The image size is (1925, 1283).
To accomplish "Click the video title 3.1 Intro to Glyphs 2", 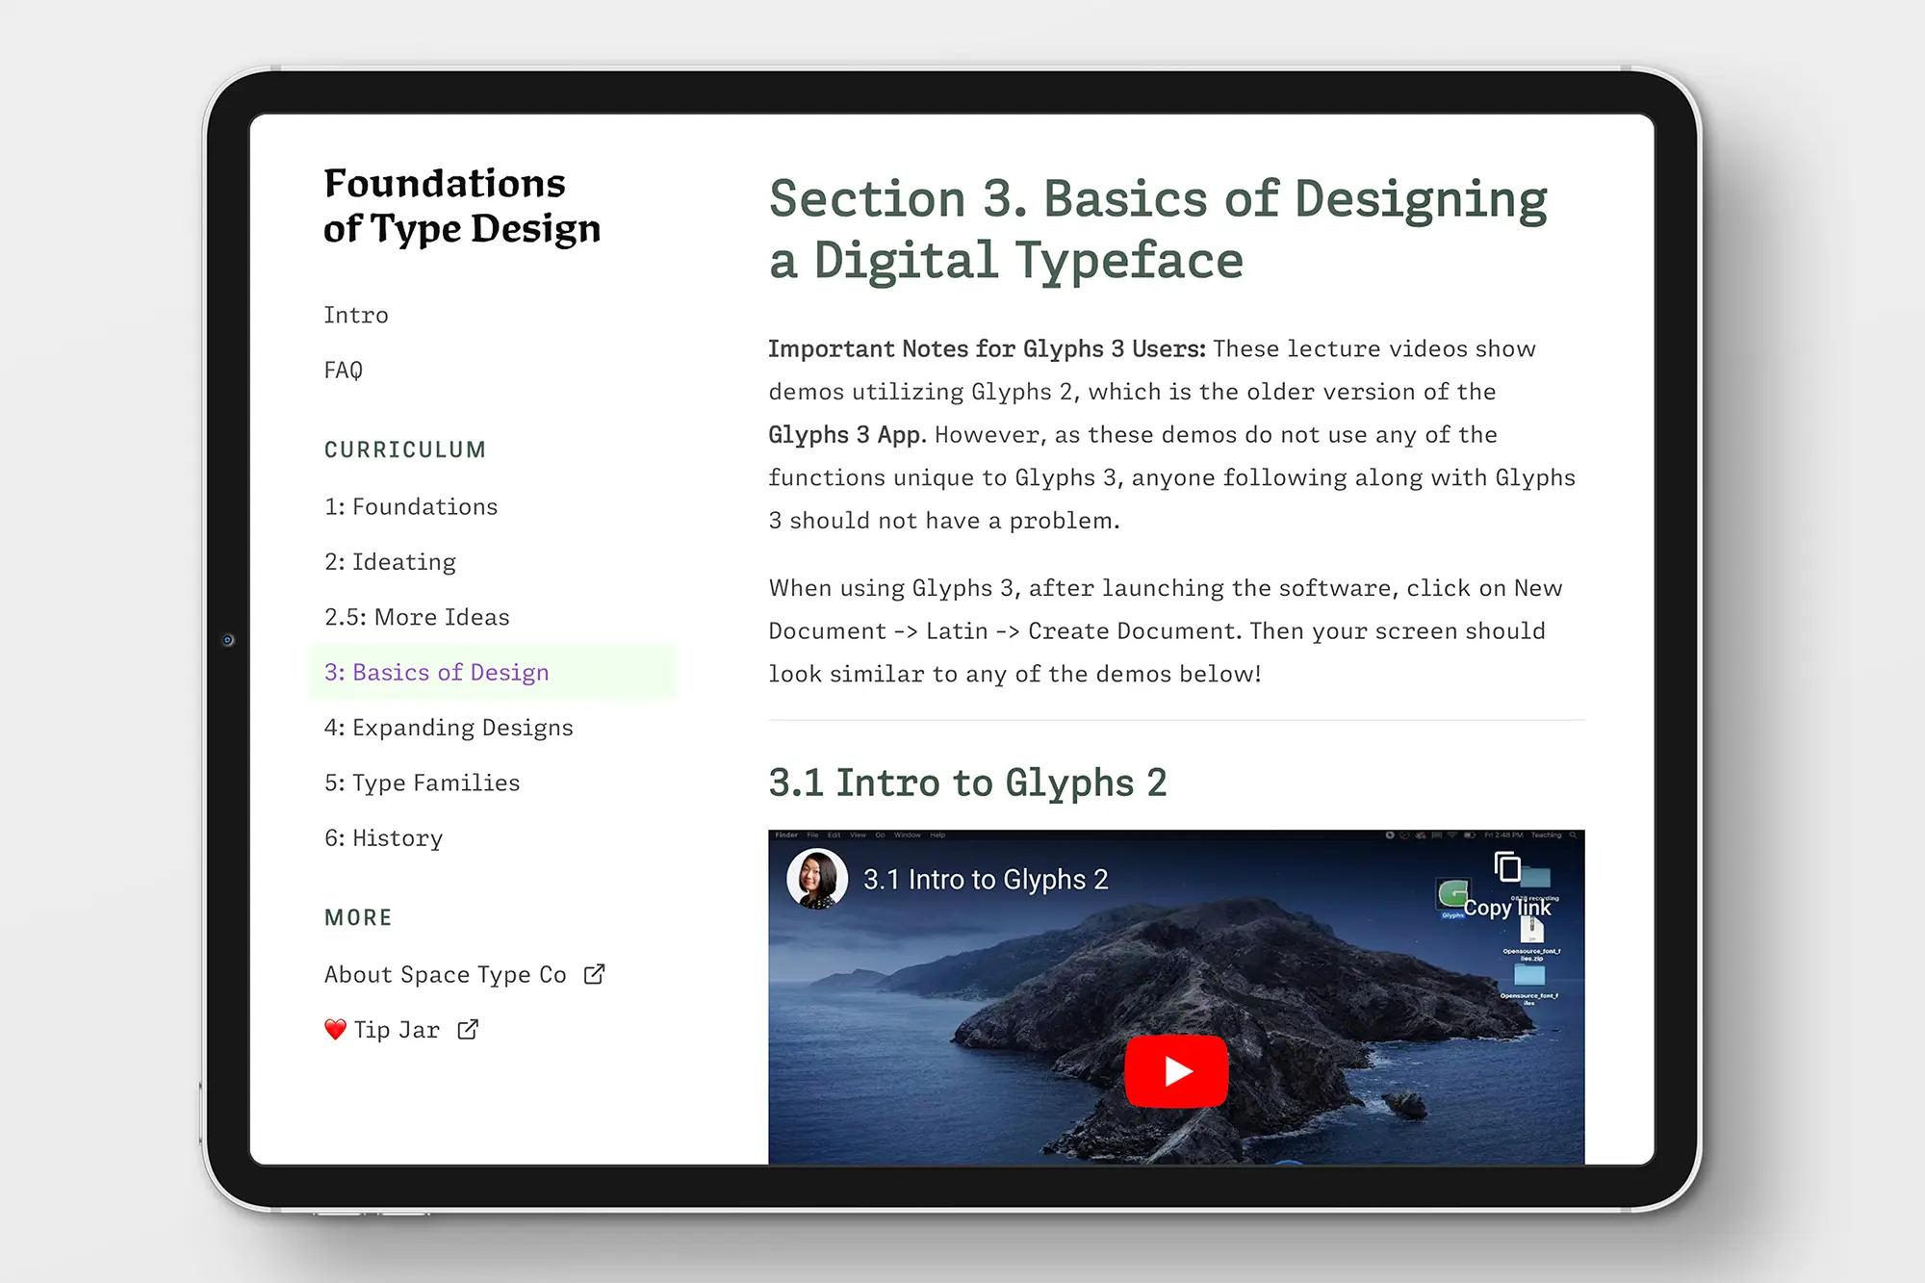I will (986, 879).
